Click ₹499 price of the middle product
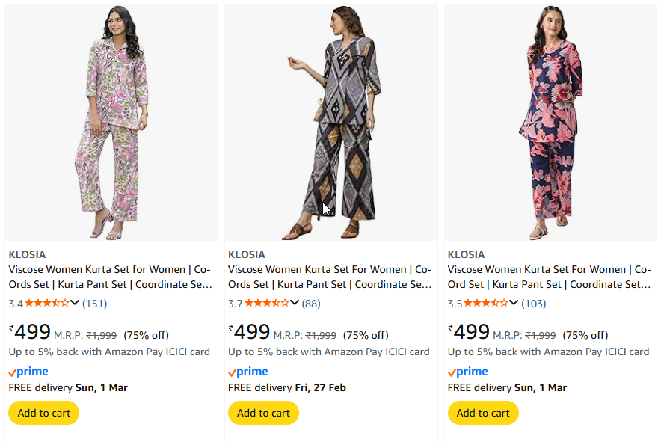Image resolution: width=658 pixels, height=442 pixels. (x=249, y=332)
